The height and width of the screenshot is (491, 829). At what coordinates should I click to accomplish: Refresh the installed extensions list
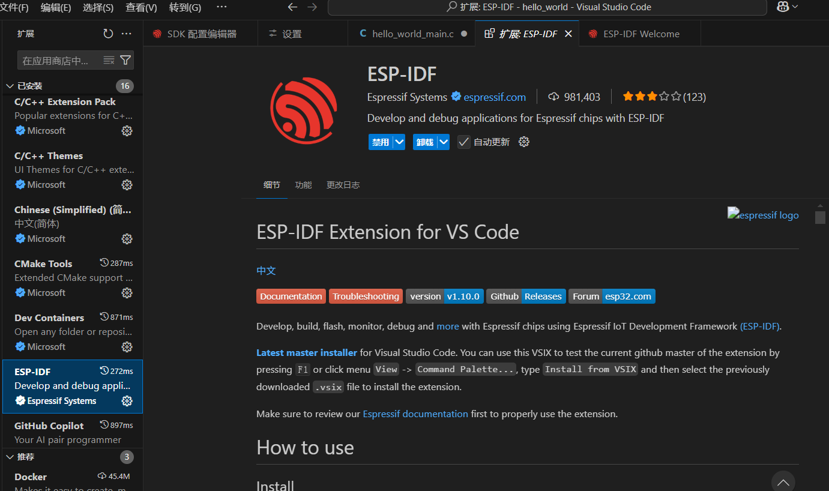pyautogui.click(x=108, y=33)
